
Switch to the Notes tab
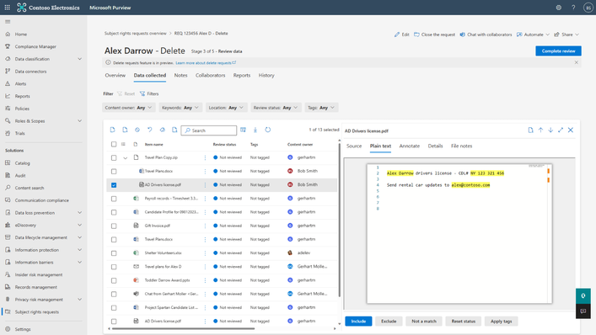coord(180,76)
